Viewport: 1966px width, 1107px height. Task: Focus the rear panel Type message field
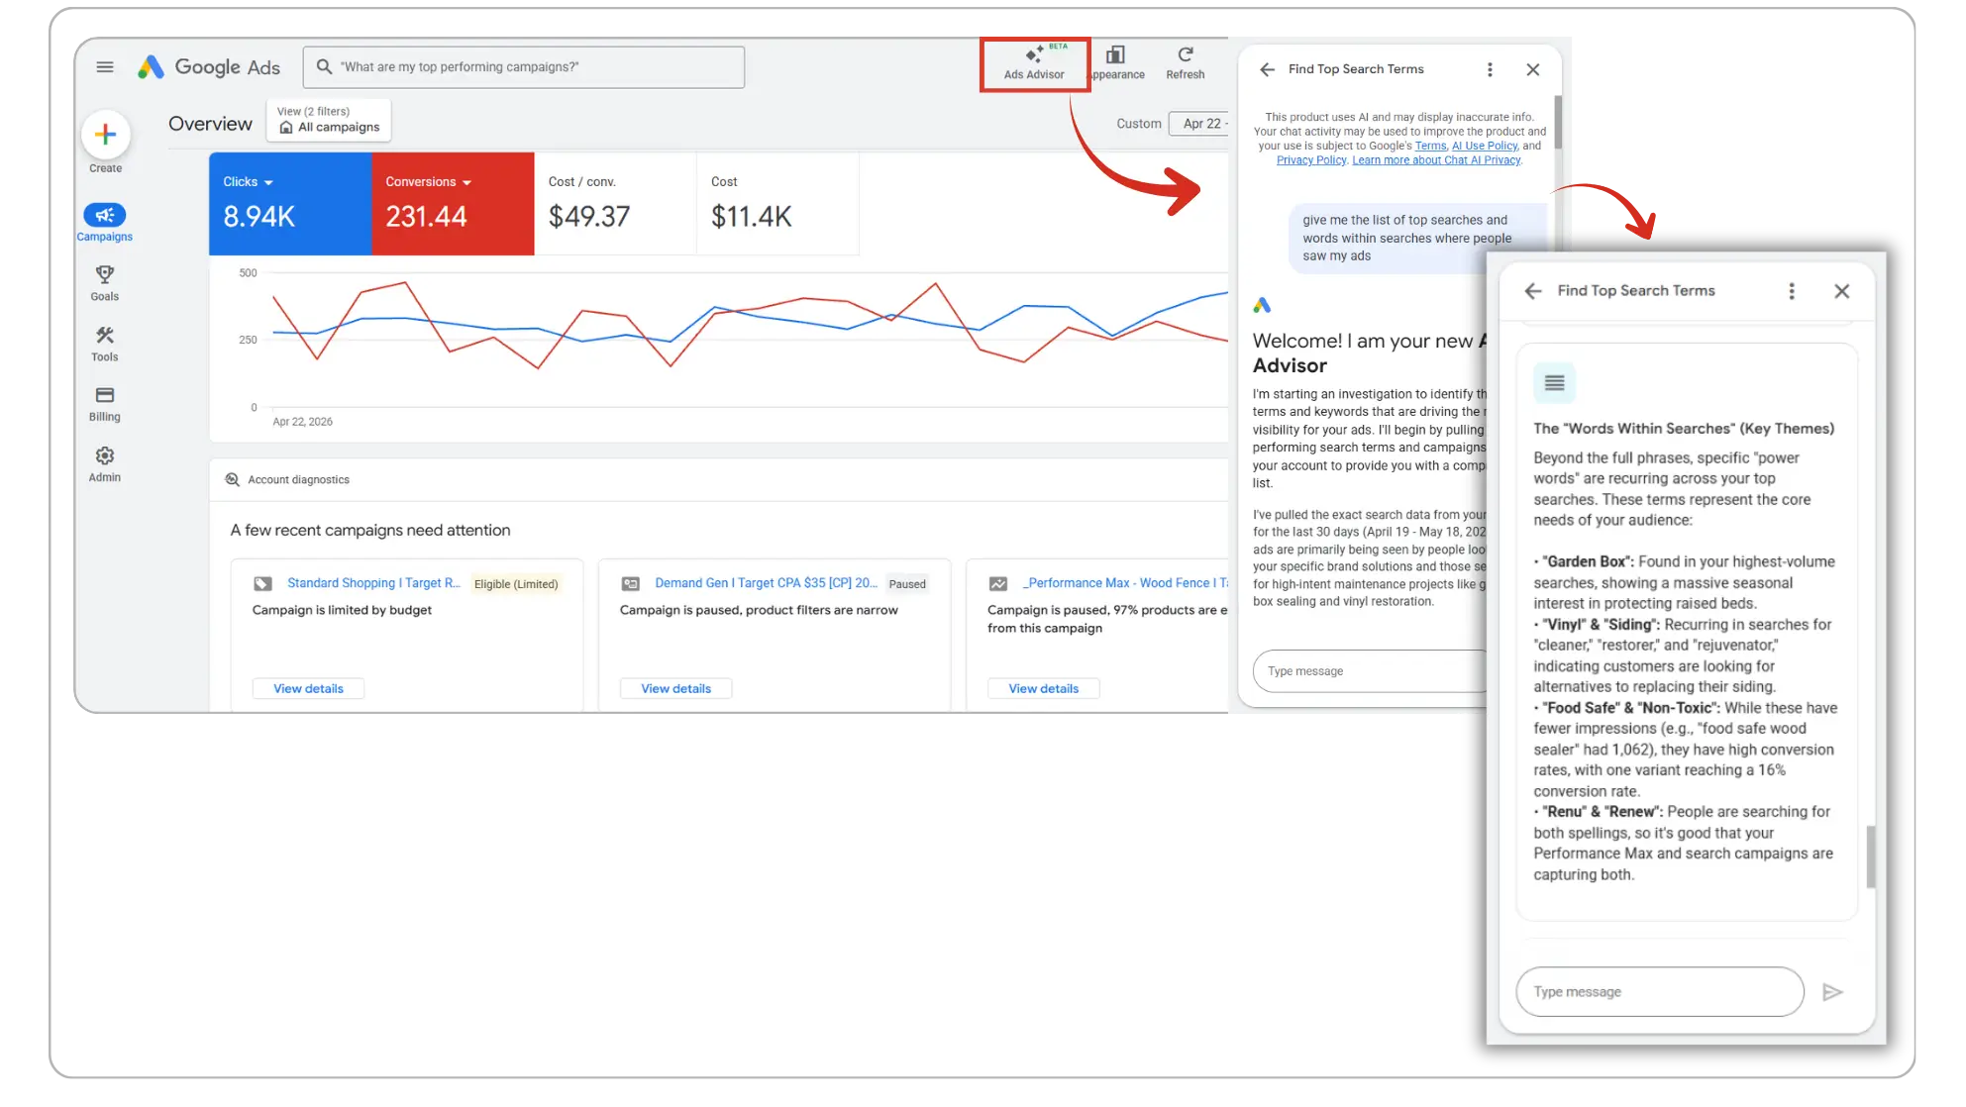1372,671
